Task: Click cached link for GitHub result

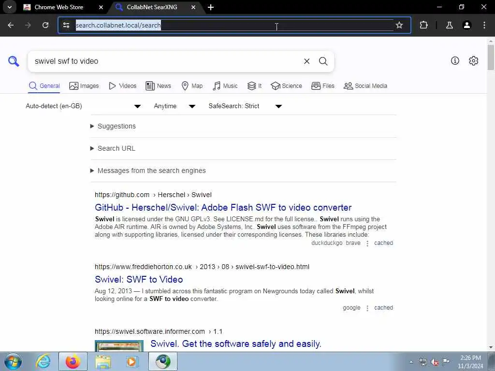Action: tap(383, 243)
